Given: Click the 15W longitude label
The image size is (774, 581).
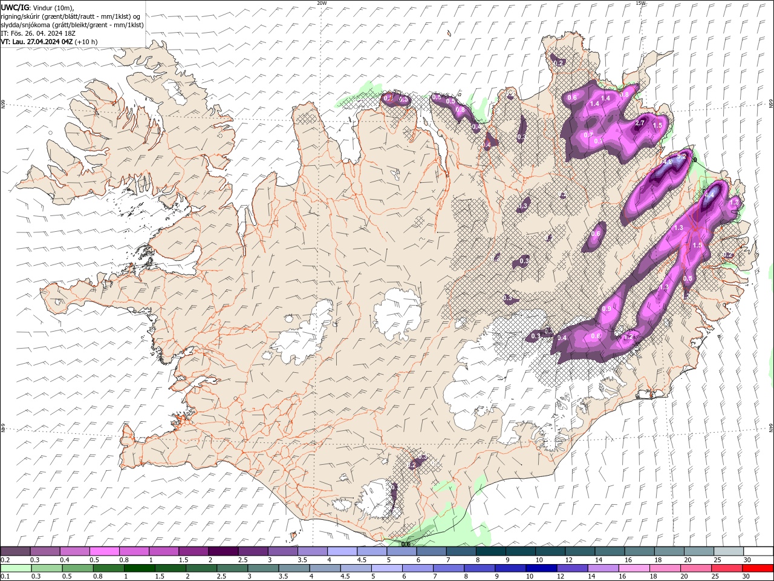Looking at the screenshot, I should pyautogui.click(x=640, y=2).
